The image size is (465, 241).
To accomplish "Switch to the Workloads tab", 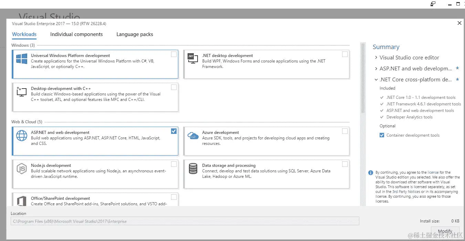I will click(x=24, y=34).
